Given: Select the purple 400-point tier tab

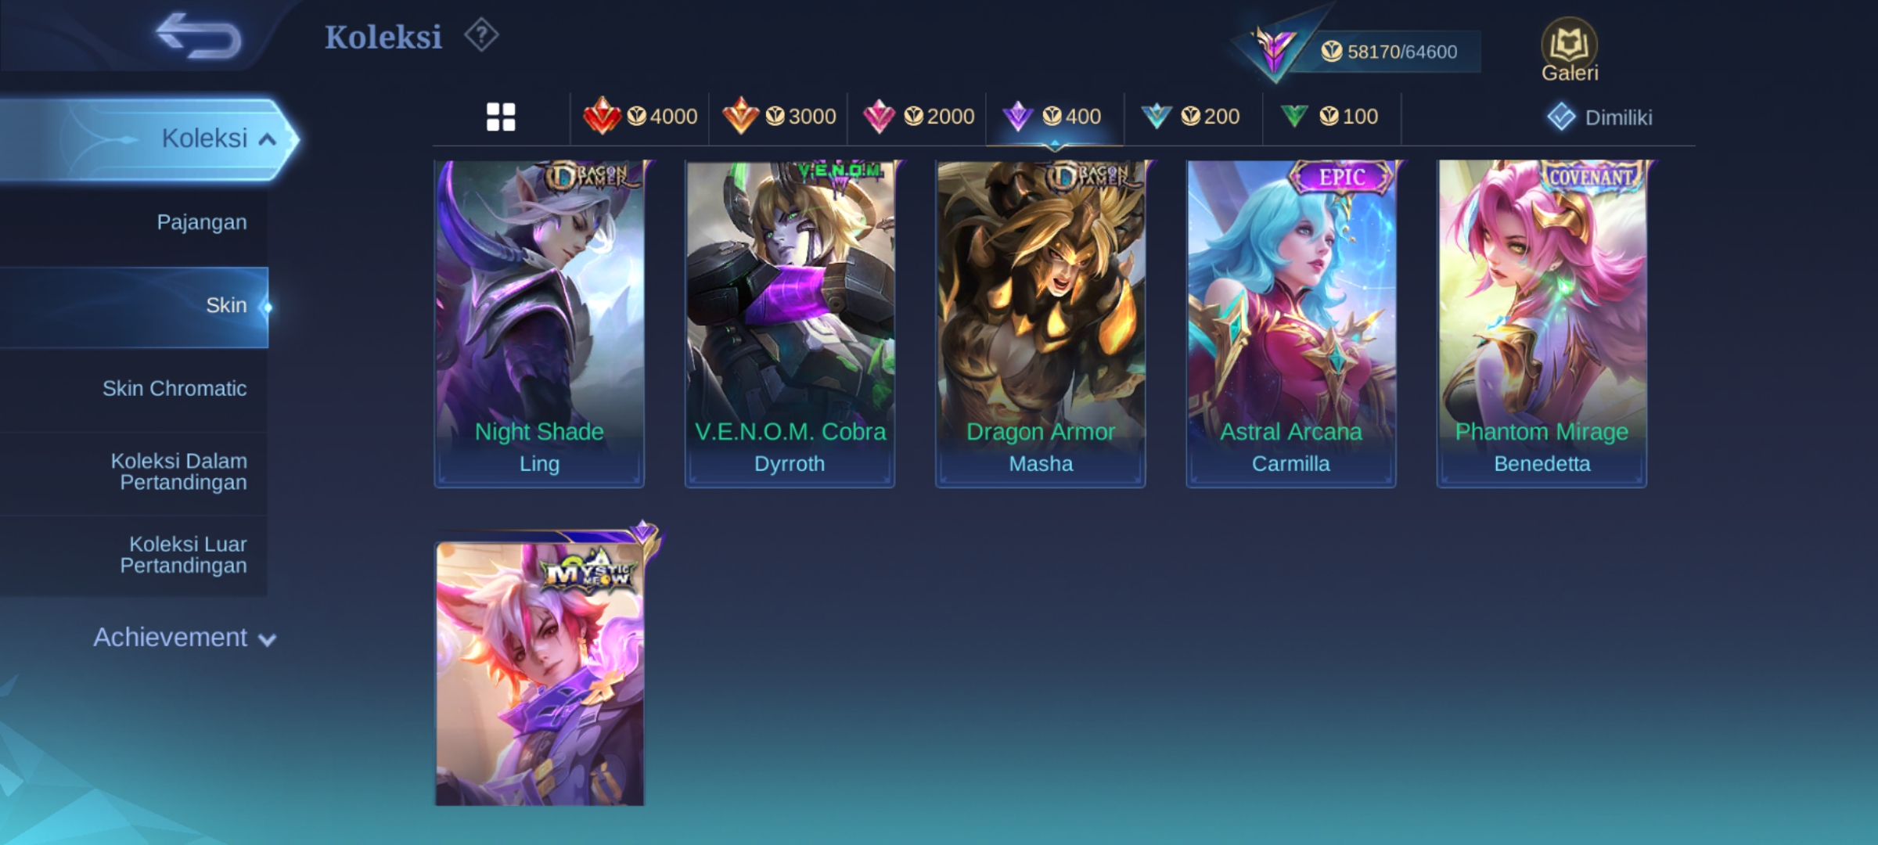Looking at the screenshot, I should point(1054,117).
